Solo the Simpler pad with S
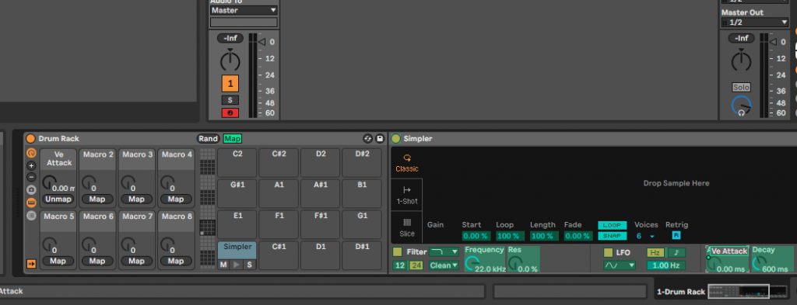Image resolution: width=797 pixels, height=305 pixels. coord(249,265)
